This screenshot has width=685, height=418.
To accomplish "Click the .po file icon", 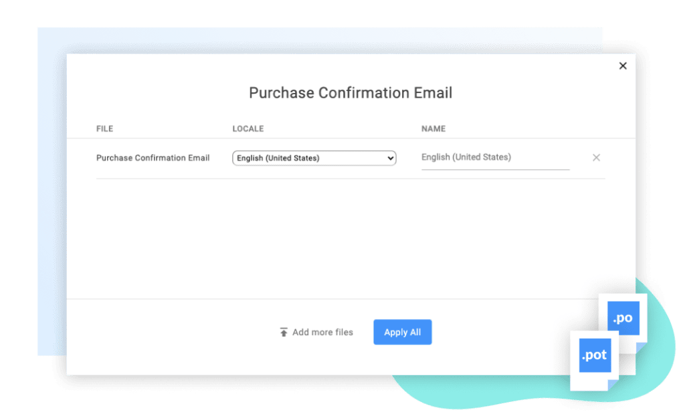I will click(624, 318).
